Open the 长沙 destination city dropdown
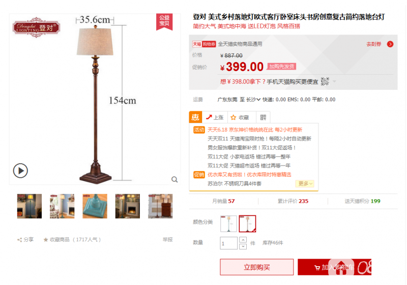 click(x=253, y=100)
